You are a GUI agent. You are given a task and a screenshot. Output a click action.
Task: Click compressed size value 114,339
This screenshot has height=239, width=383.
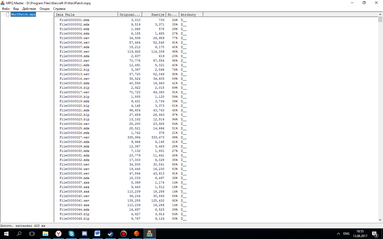coord(158,52)
